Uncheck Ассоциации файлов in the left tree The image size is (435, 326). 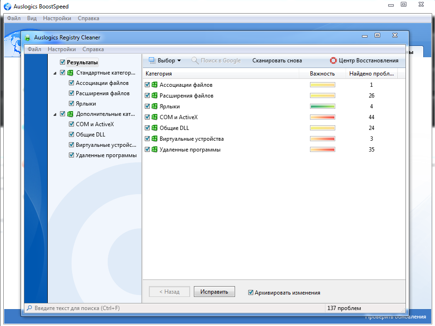coord(71,83)
